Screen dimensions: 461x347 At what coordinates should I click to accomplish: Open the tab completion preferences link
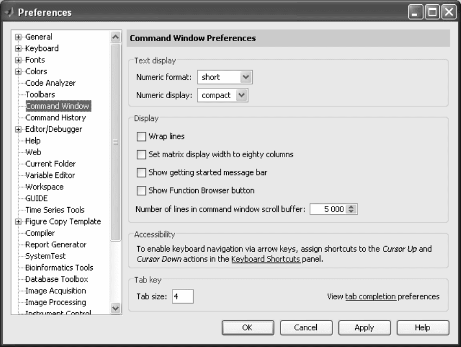[370, 297]
